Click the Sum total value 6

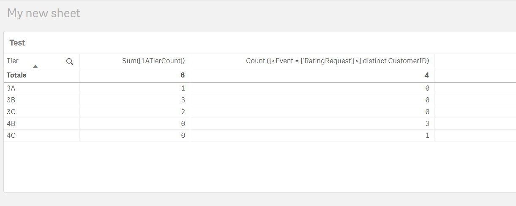point(183,75)
